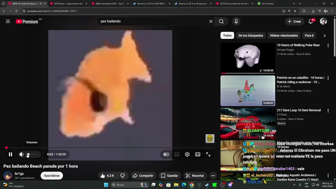Open the notifications bell
The image size is (336, 189).
[311, 22]
